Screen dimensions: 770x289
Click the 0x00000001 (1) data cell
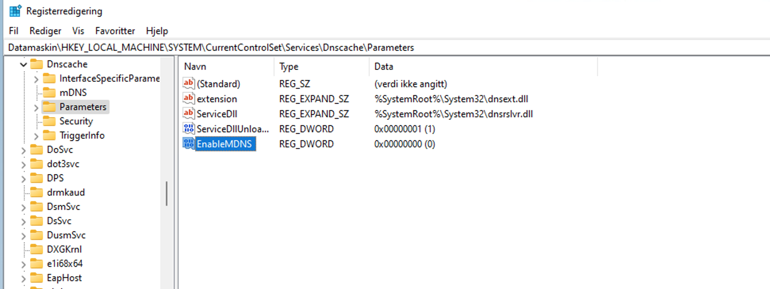(x=404, y=129)
